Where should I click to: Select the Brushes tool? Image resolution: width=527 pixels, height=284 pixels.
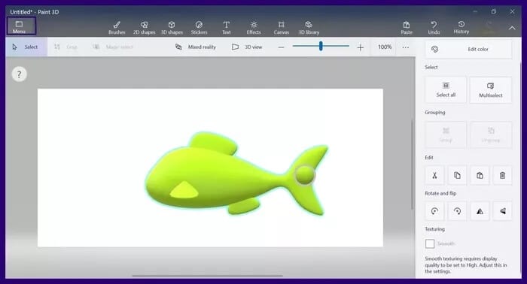pos(117,28)
